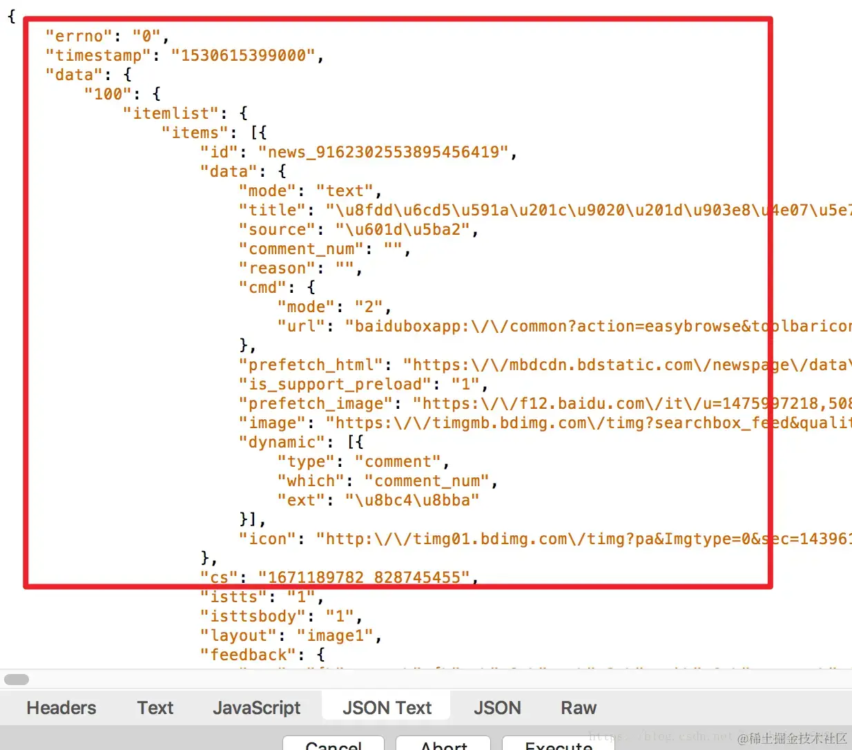Click the news_9162302553895456419 id value
This screenshot has width=852, height=750.
tap(383, 152)
